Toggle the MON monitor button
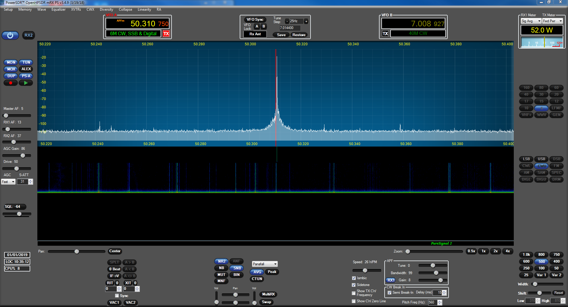Image resolution: width=568 pixels, height=307 pixels. click(11, 62)
